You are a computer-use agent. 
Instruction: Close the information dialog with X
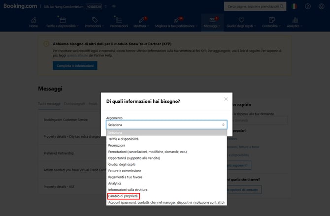coord(226,99)
